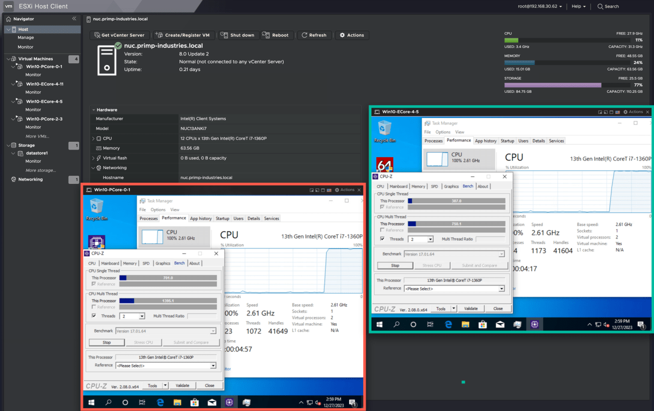
Task: Select More VMs... in Navigator
Action: click(x=38, y=136)
